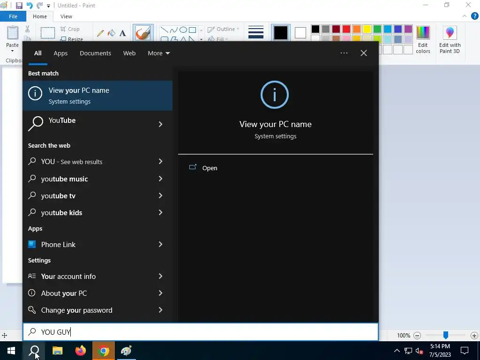Open View your PC name best match
Screen dimensions: 480x360
[x=97, y=96]
